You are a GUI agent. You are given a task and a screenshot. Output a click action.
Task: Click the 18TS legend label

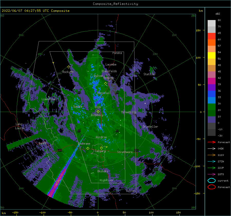[x=221, y=174]
